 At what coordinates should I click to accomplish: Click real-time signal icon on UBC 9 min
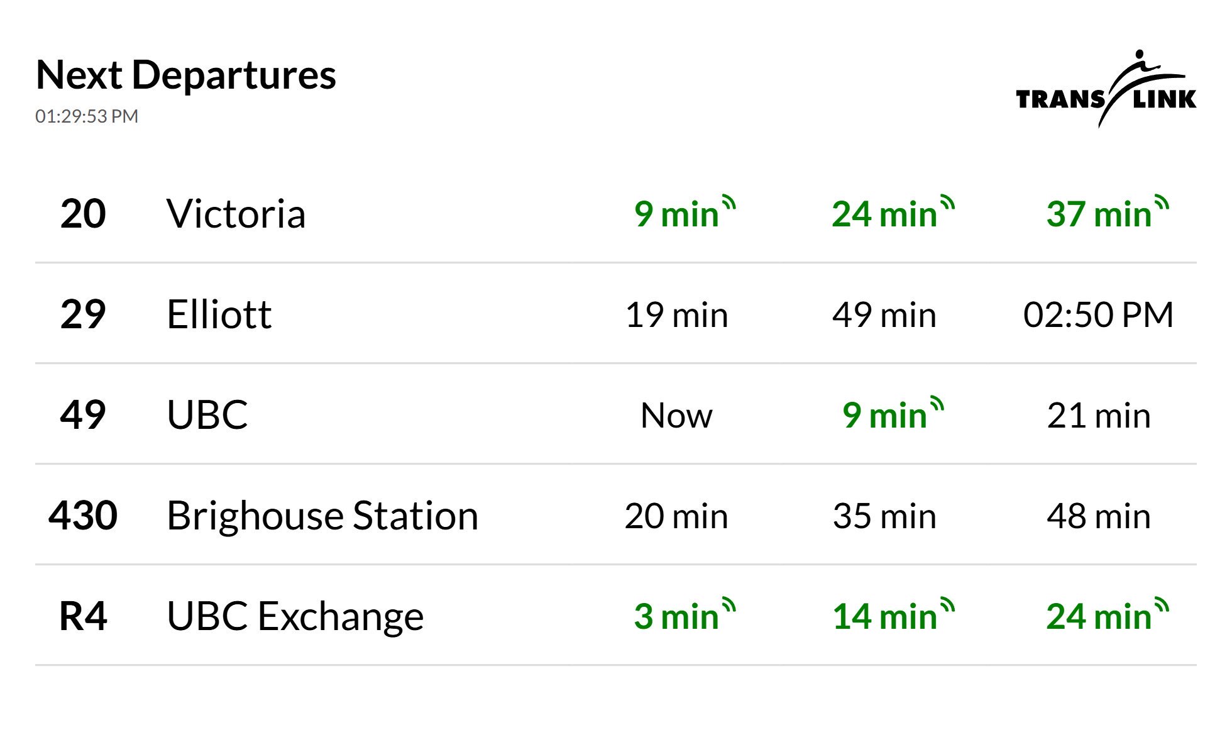coord(937,404)
